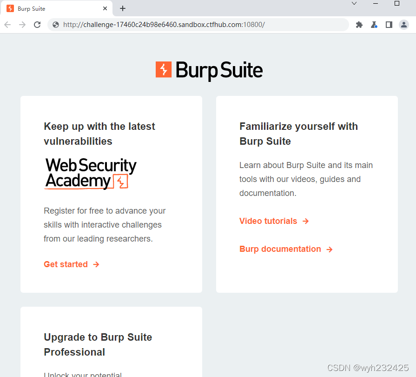Viewport: 416px width, 377px height.
Task: Open the Burp documentation link
Action: [x=286, y=249]
